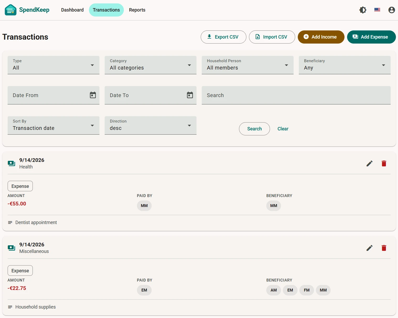Delete the Household supplies transaction
This screenshot has height=318, width=398.
[x=384, y=248]
